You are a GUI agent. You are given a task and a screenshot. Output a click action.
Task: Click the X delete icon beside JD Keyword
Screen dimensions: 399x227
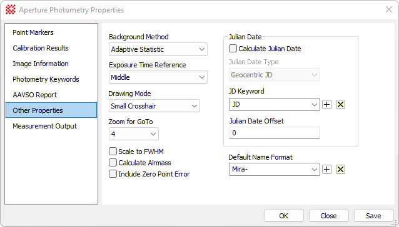click(x=340, y=105)
